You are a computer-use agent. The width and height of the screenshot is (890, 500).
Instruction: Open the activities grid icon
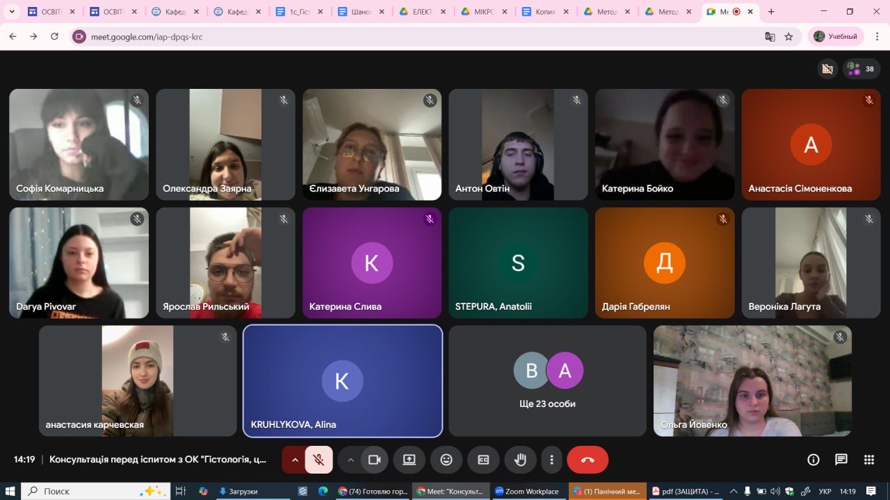868,460
